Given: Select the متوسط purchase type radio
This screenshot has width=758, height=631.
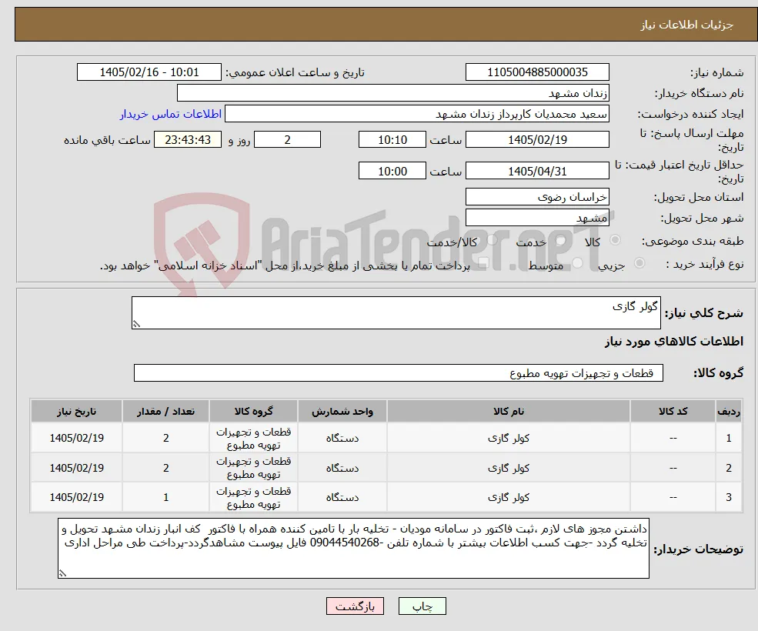Looking at the screenshot, I should [x=578, y=263].
